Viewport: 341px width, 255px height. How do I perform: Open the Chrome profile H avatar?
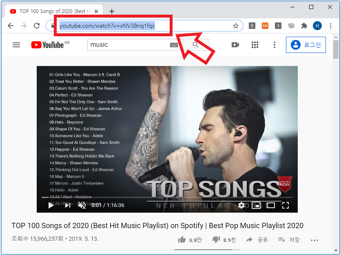pyautogui.click(x=317, y=26)
